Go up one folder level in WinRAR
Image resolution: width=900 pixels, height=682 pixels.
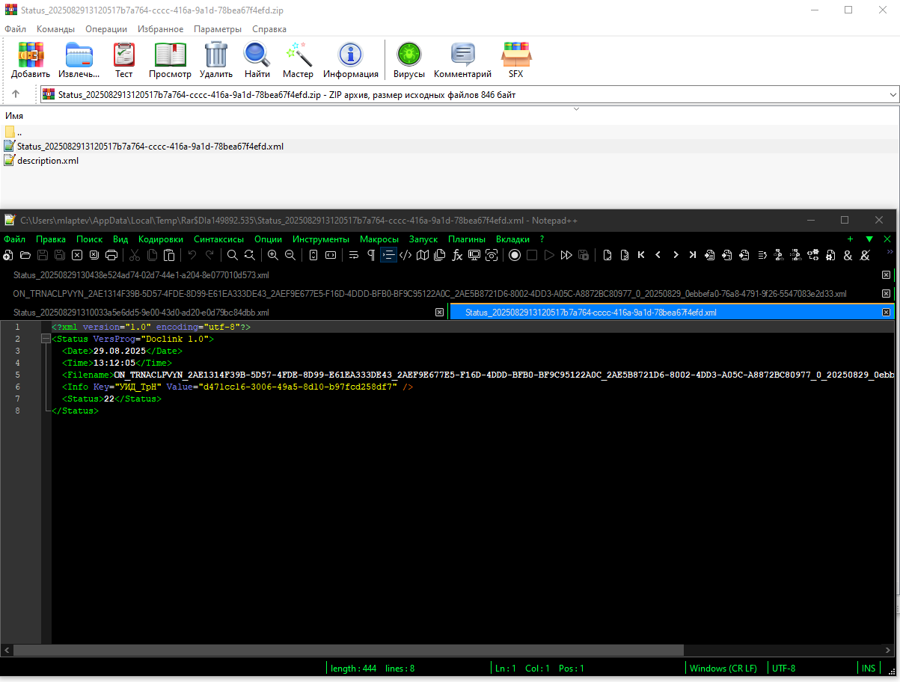point(15,95)
